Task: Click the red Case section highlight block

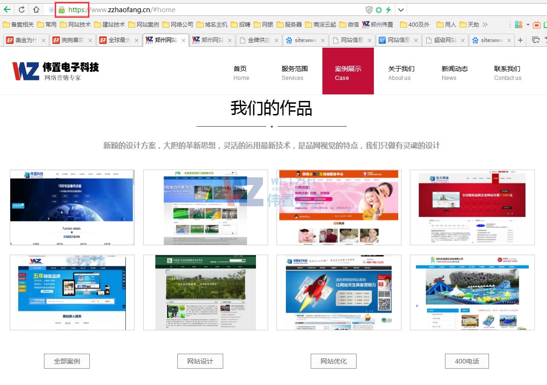Action: click(x=348, y=71)
